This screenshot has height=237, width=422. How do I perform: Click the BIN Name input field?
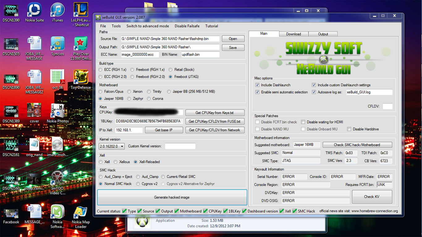(200, 54)
